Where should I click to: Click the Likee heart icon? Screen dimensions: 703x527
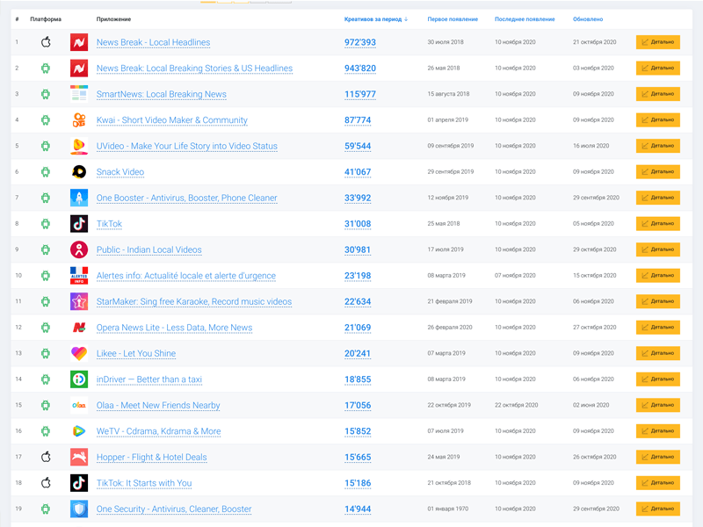coord(79,354)
